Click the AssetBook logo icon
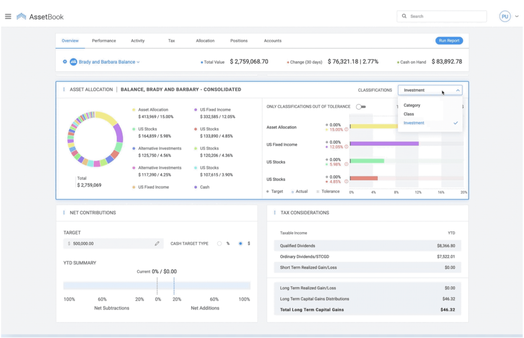524x338 pixels. tap(21, 16)
